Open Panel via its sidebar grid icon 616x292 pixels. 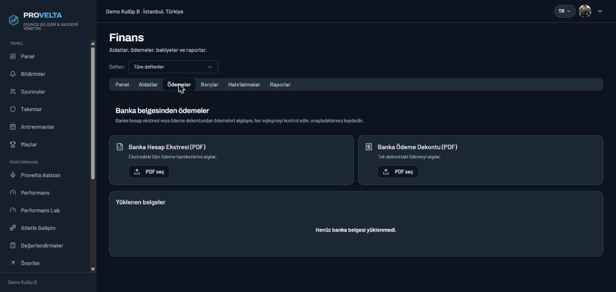[13, 56]
